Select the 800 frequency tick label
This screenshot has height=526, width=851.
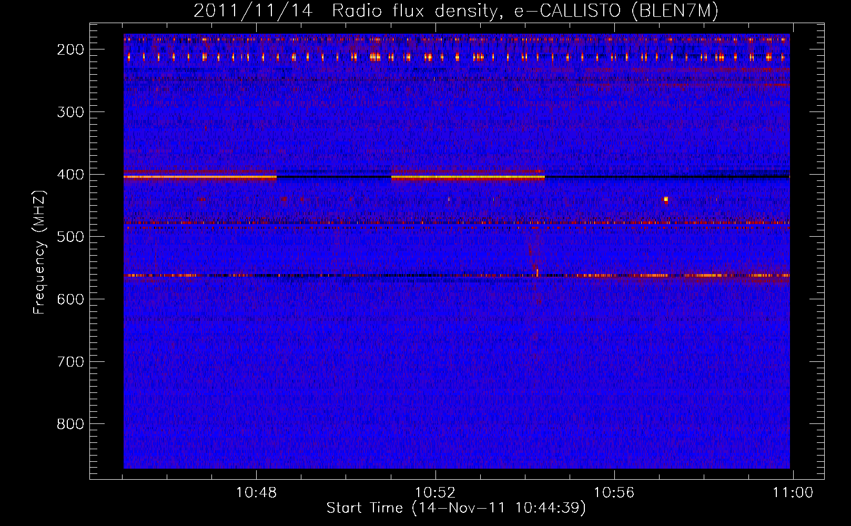(70, 424)
